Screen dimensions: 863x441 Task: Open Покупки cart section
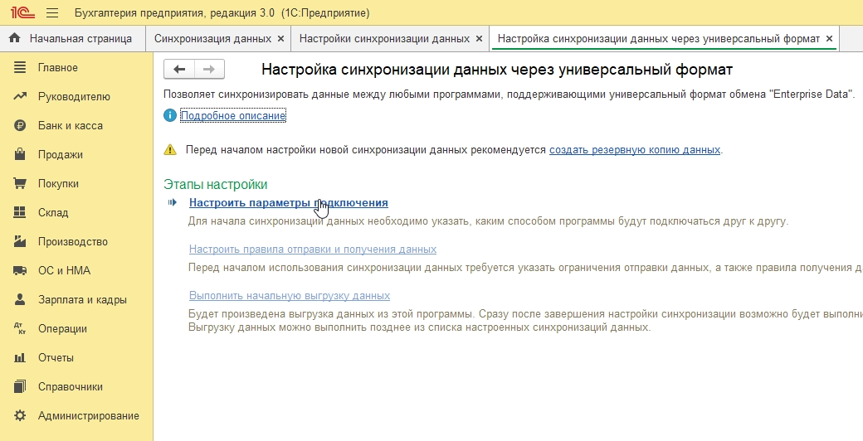click(58, 183)
